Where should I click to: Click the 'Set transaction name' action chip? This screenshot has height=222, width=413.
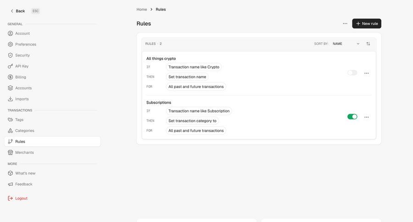tap(187, 77)
